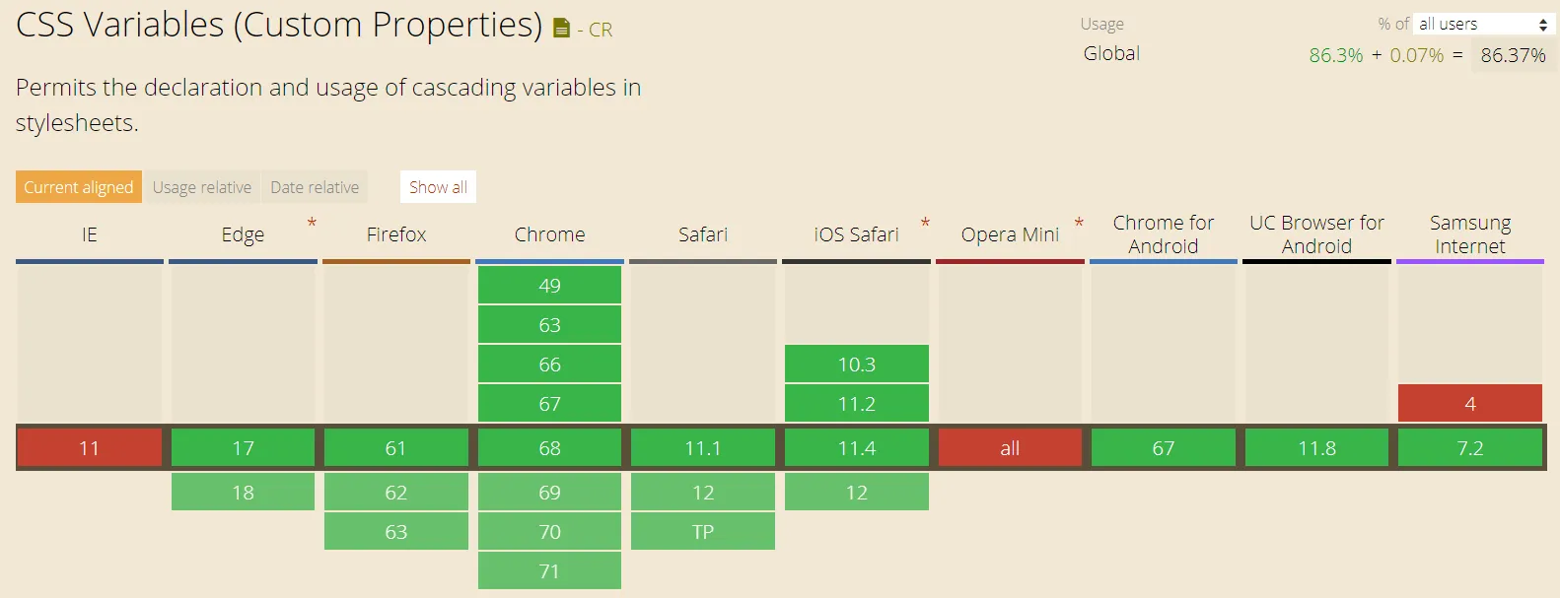
Task: Click the Samsung Internet 4 cell
Action: coord(1469,403)
